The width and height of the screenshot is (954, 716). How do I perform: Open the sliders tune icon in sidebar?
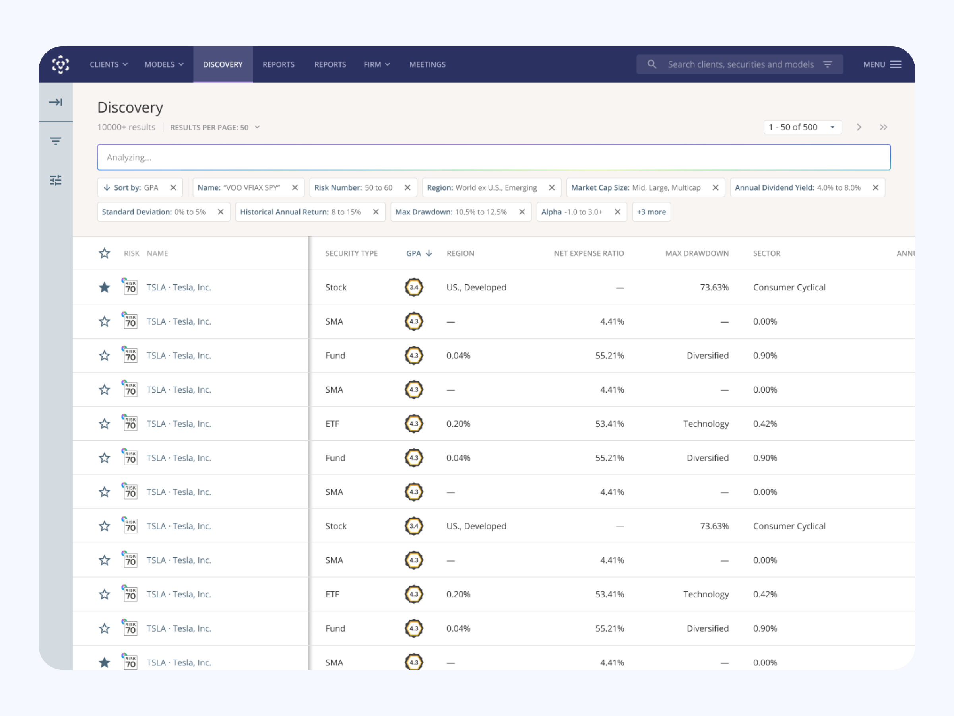click(x=56, y=180)
